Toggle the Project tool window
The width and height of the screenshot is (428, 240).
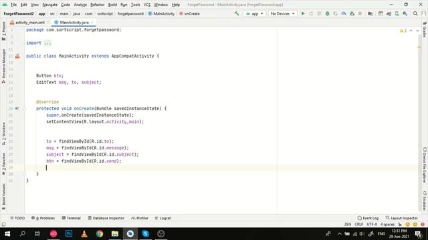pyautogui.click(x=3, y=31)
